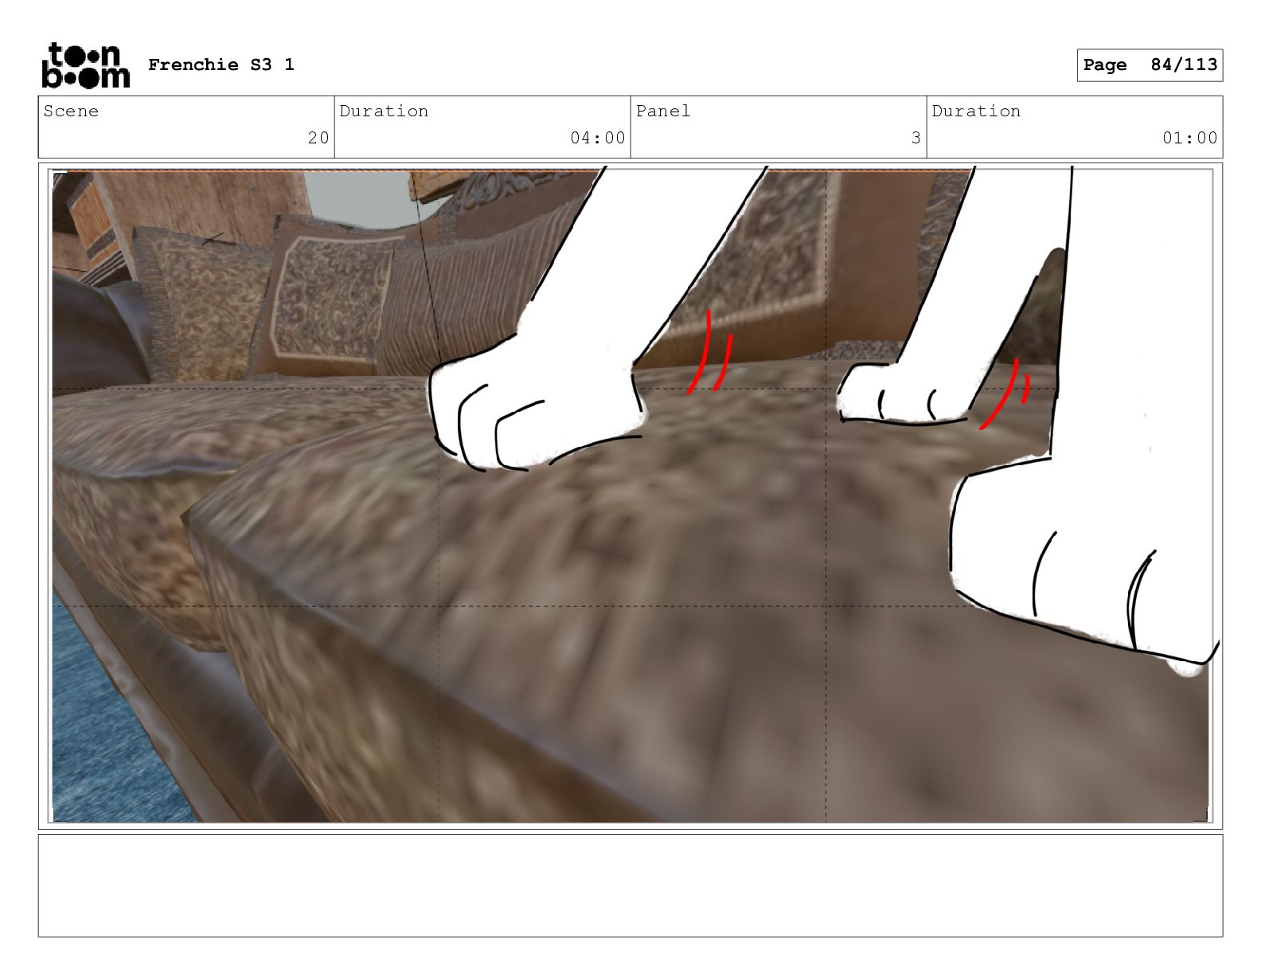Click the 'Scene' header label
Image resolution: width=1261 pixels, height=975 pixels.
(72, 111)
